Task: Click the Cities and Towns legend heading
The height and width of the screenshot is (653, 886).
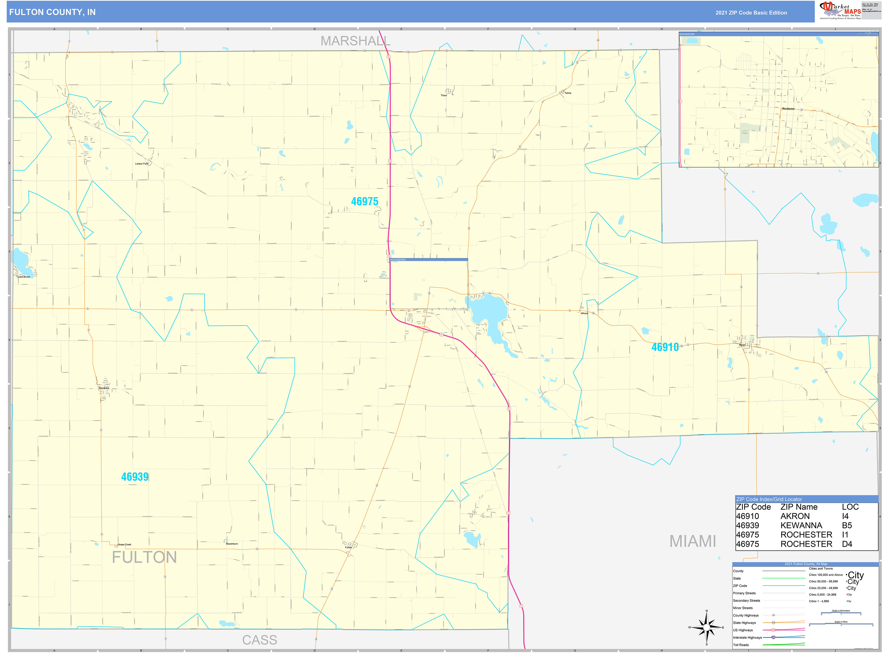Action: coord(821,569)
